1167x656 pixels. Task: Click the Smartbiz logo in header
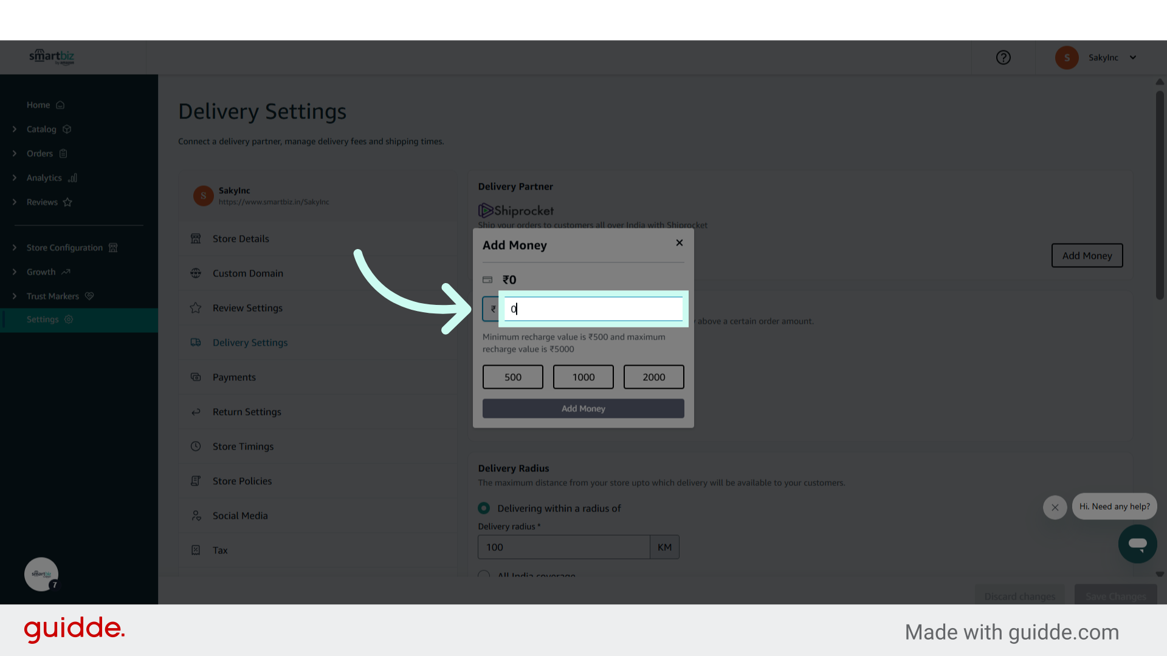[52, 57]
